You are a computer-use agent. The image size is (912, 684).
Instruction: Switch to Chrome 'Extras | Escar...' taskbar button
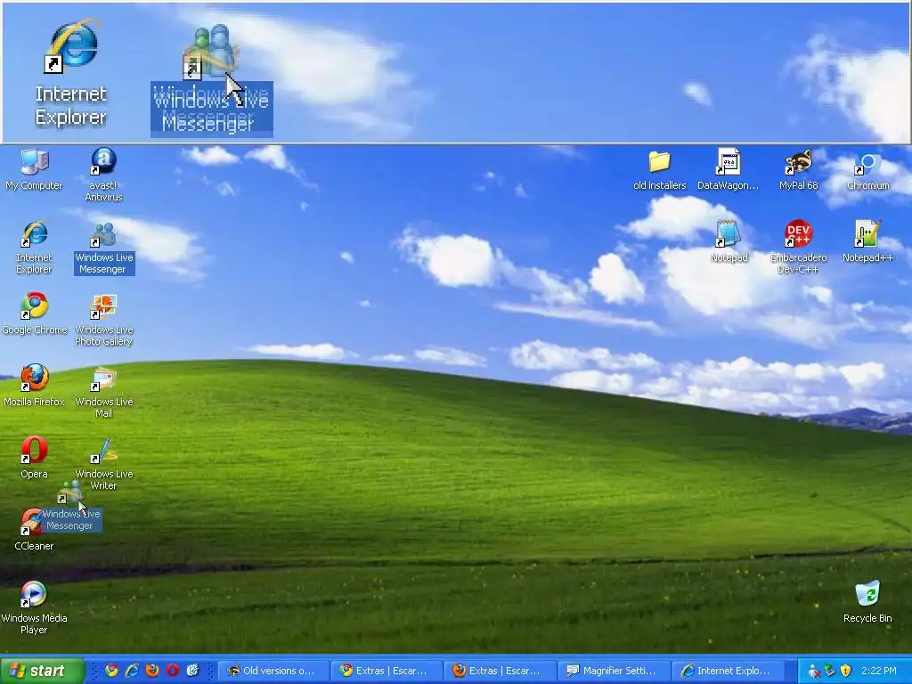coord(385,671)
